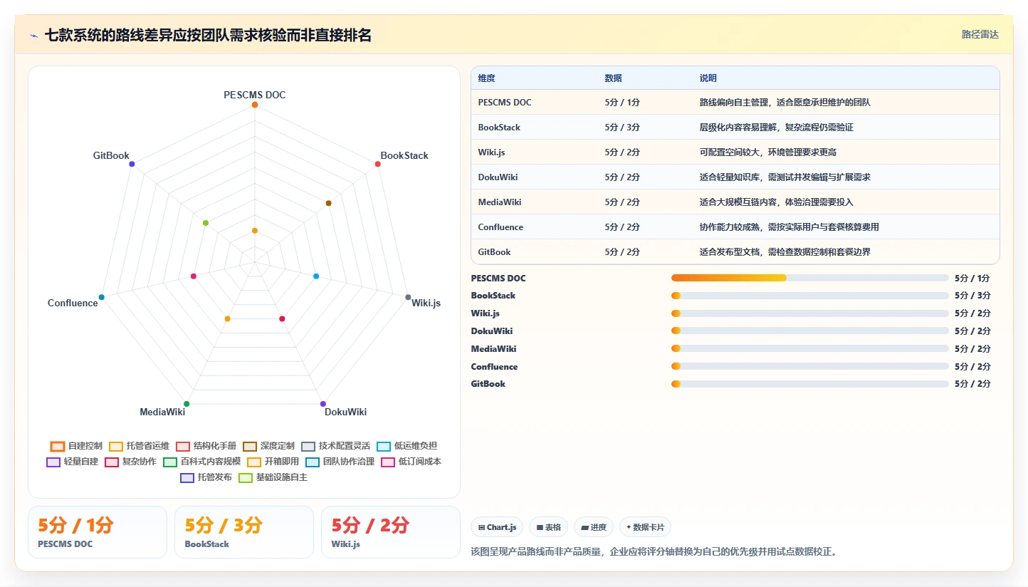Open the PESCMS DOC 5分 / 1分 data card
The height and width of the screenshot is (587, 1028).
click(x=98, y=532)
